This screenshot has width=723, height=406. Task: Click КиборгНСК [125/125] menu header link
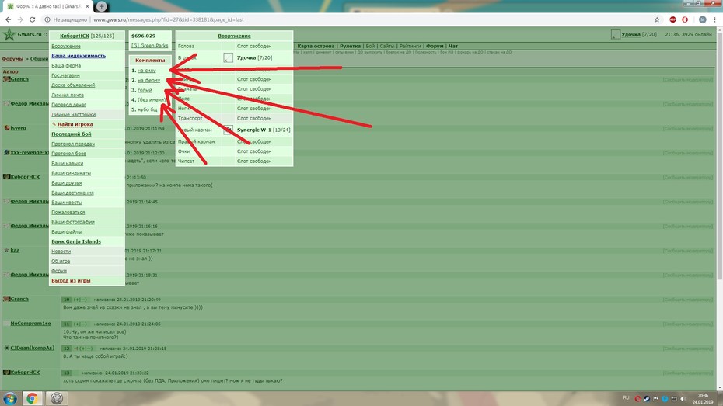point(87,36)
